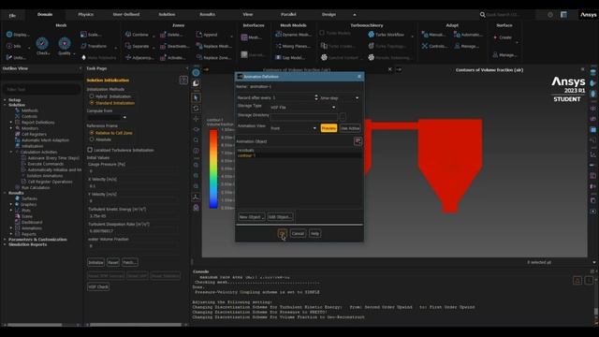The height and width of the screenshot is (337, 599).
Task: Open the Results ribbon tab
Action: coord(208,15)
